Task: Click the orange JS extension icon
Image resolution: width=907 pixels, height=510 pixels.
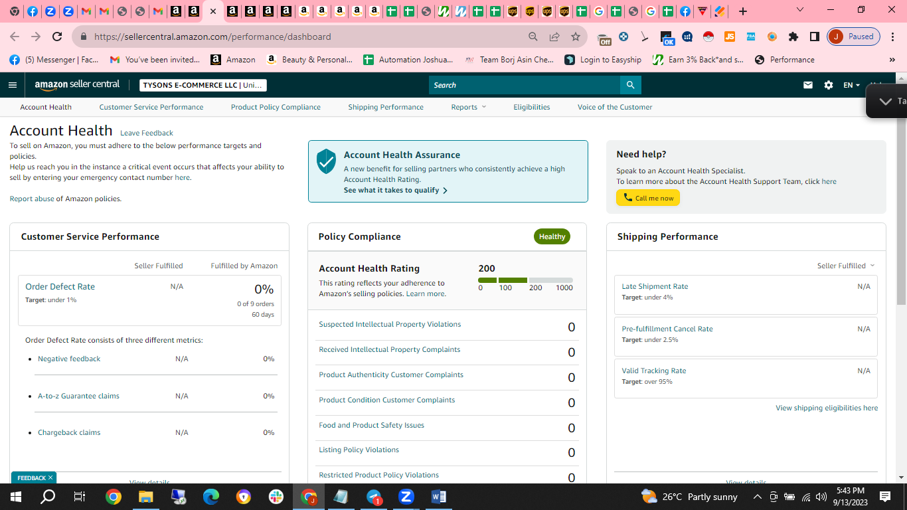Action: point(729,37)
